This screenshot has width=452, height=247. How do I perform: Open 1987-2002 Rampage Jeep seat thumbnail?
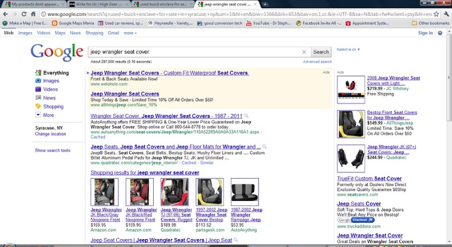point(245,192)
